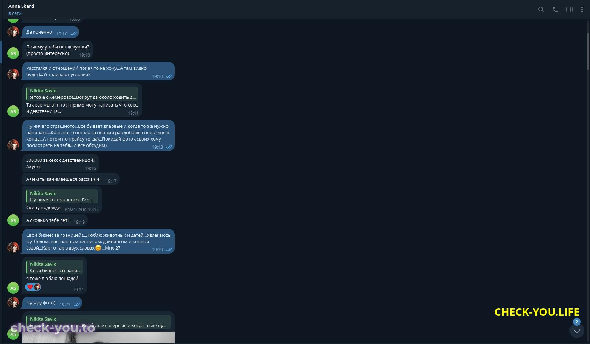
Task: Open the photo attachment at the bottom
Action: click(98, 337)
